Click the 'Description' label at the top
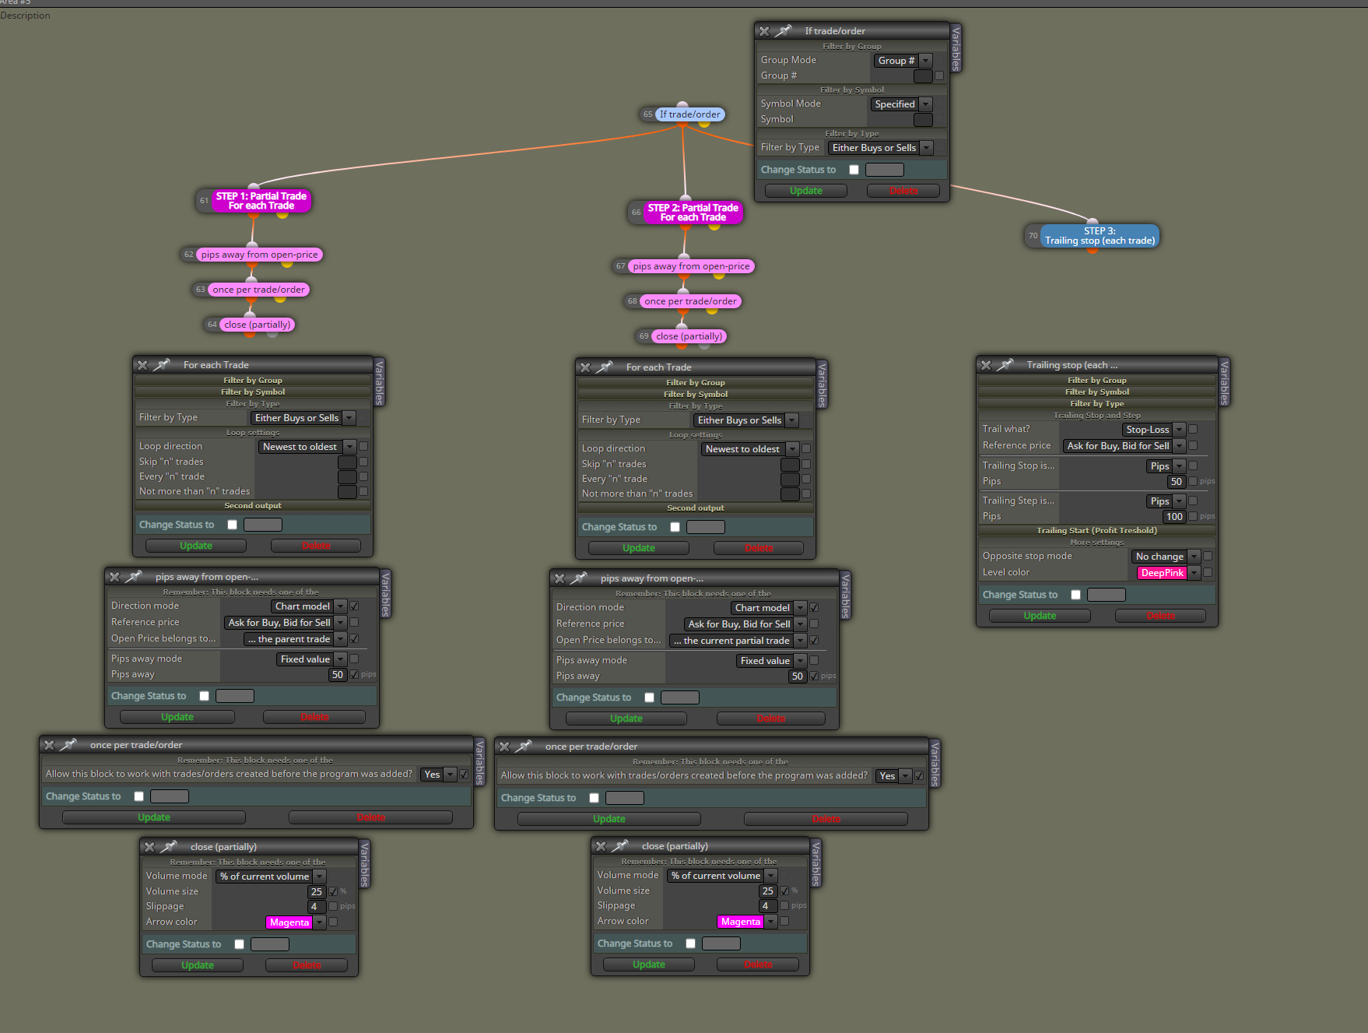 (25, 16)
